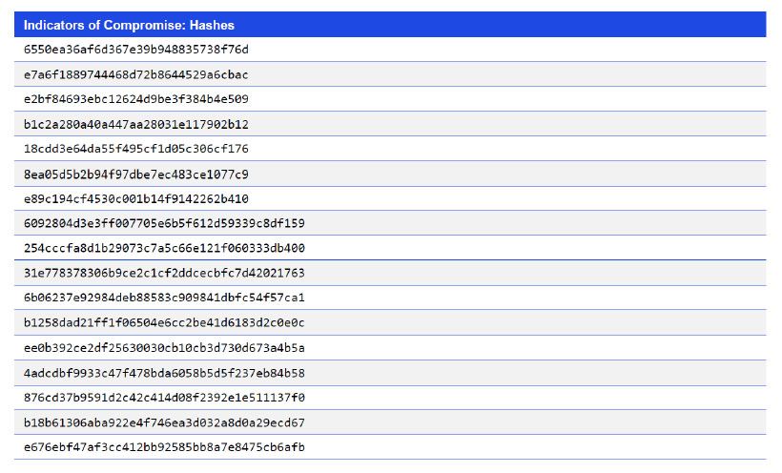Viewport: 782px width, 473px height.
Task: Select the hash beginning with 6550ea36
Action: (x=136, y=50)
